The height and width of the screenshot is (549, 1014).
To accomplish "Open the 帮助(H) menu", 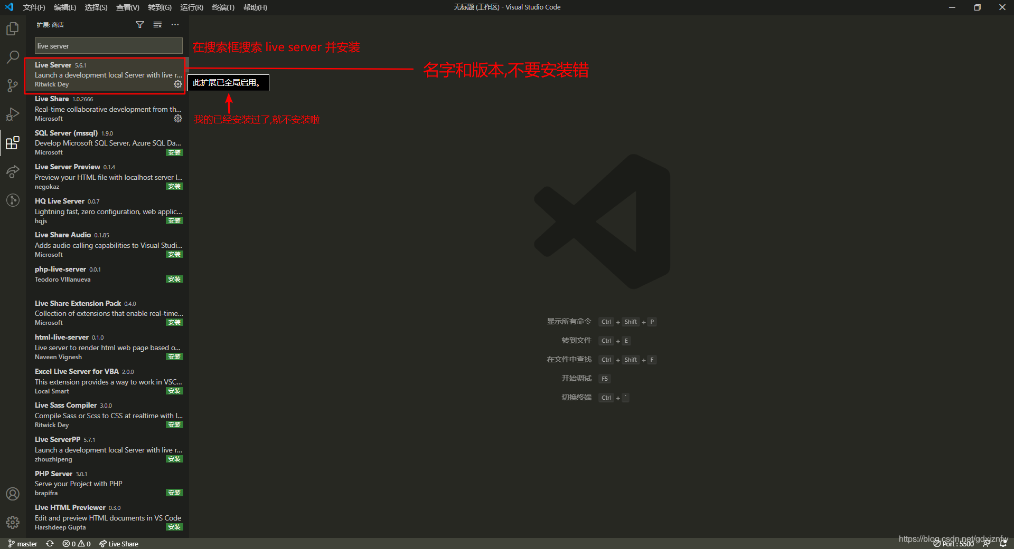I will pyautogui.click(x=255, y=7).
